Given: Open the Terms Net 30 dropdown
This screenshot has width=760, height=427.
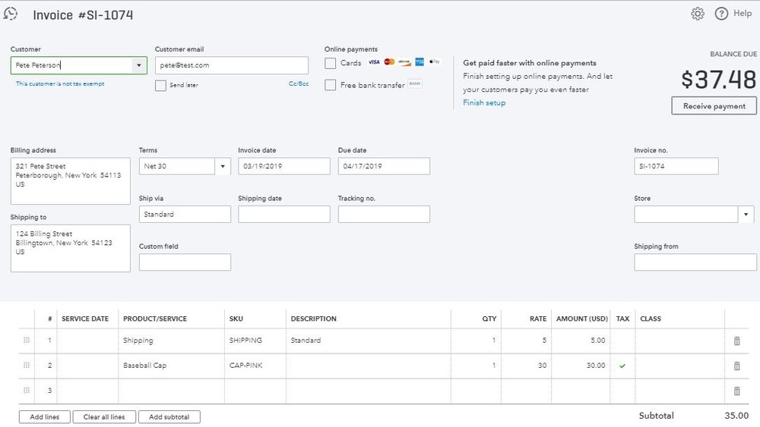Looking at the screenshot, I should coord(223,166).
